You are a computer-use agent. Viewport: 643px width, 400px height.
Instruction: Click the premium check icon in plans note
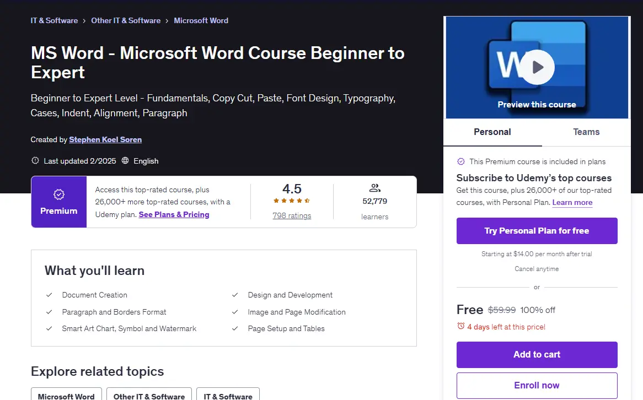[461, 161]
